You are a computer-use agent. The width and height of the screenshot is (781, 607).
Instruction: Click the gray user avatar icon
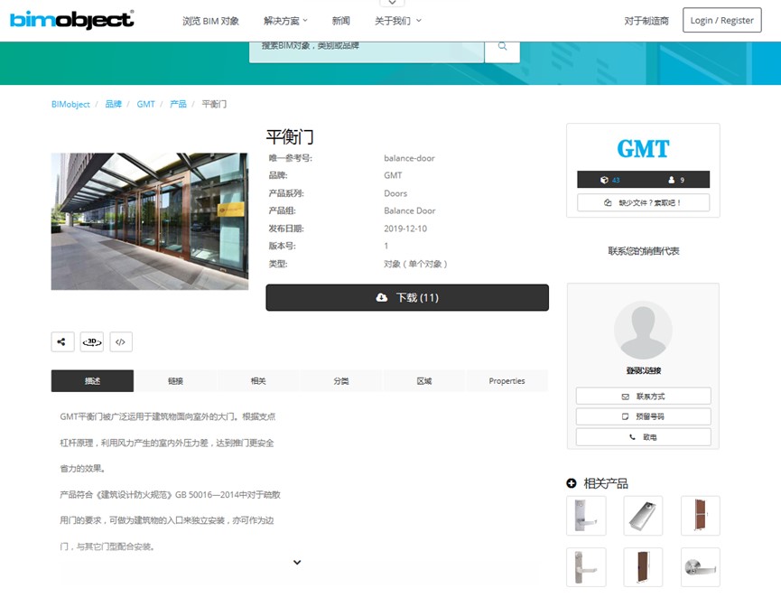[x=643, y=330]
